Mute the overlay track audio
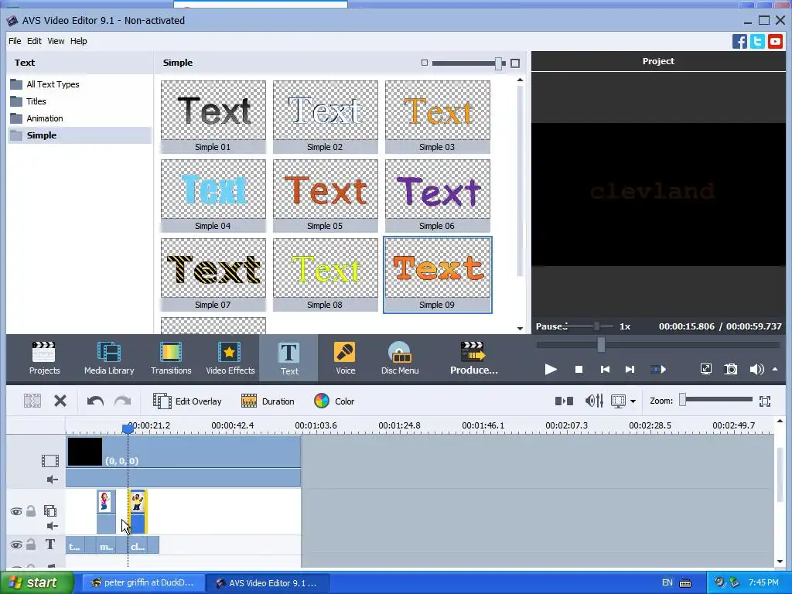 [x=52, y=526]
